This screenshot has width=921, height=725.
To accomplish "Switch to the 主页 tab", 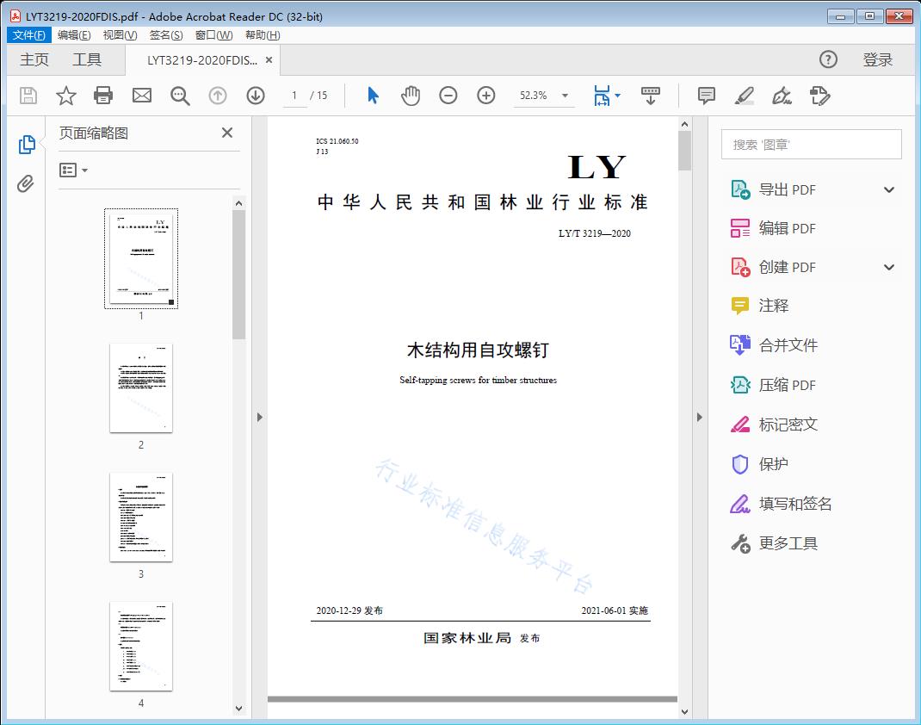I will point(34,59).
